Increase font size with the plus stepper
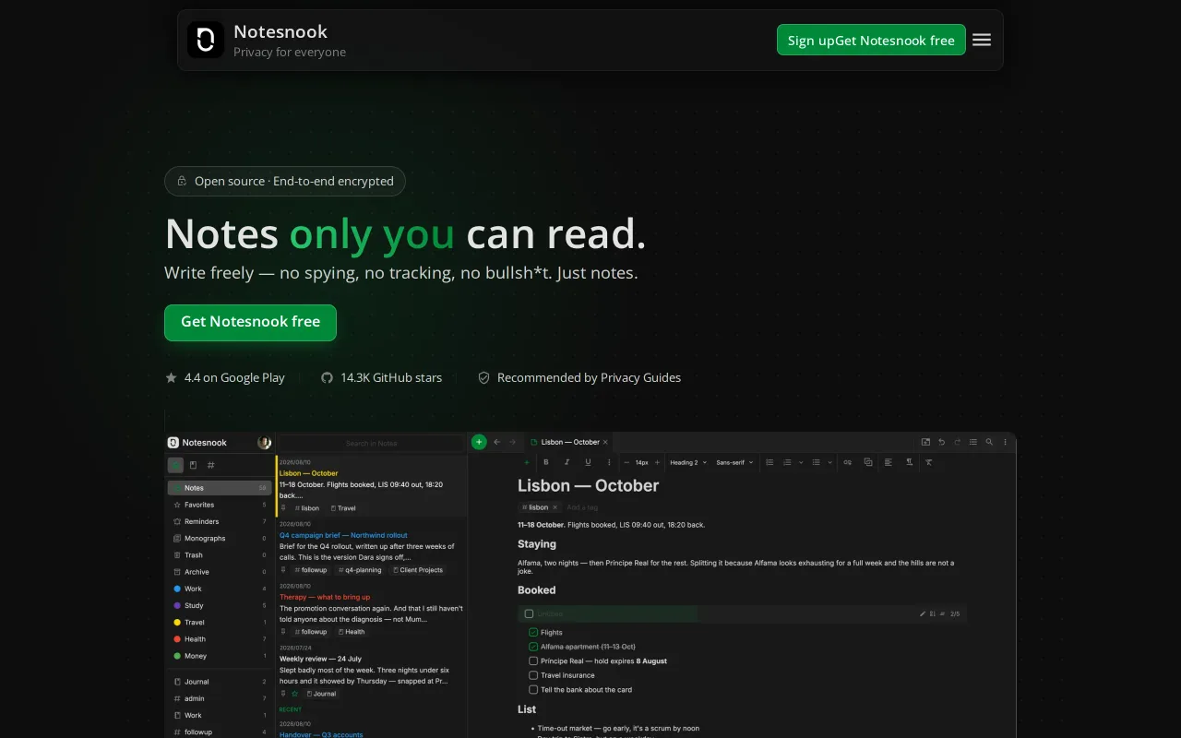 coord(657,462)
